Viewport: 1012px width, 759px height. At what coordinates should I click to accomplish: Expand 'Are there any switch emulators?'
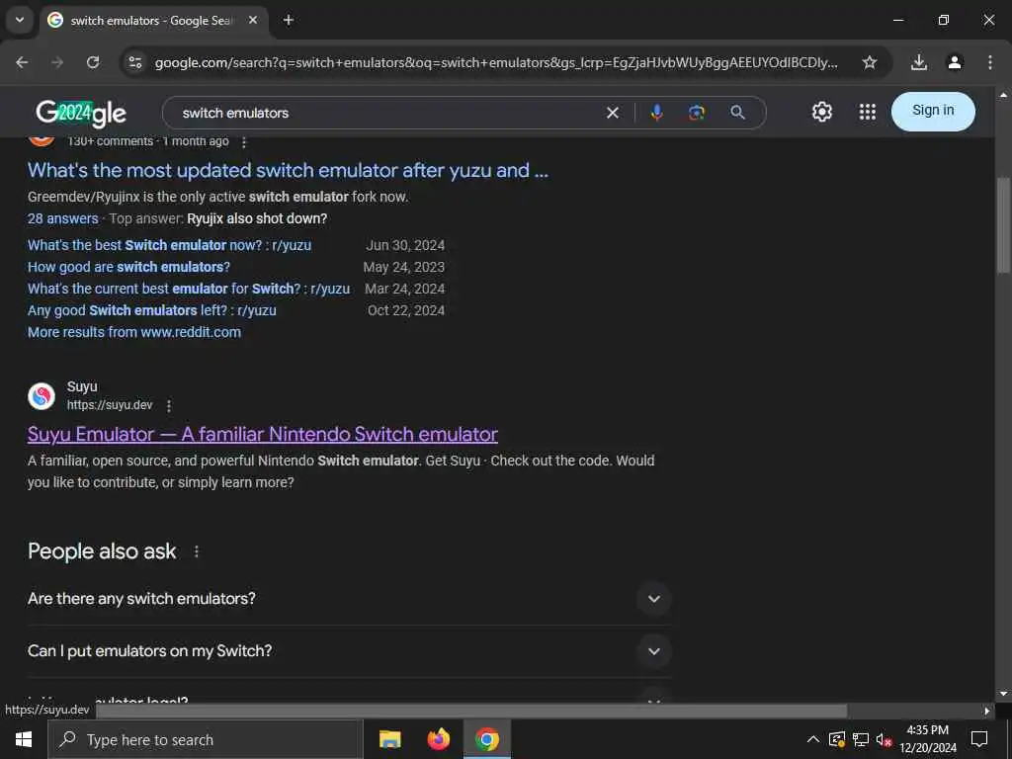pos(349,599)
